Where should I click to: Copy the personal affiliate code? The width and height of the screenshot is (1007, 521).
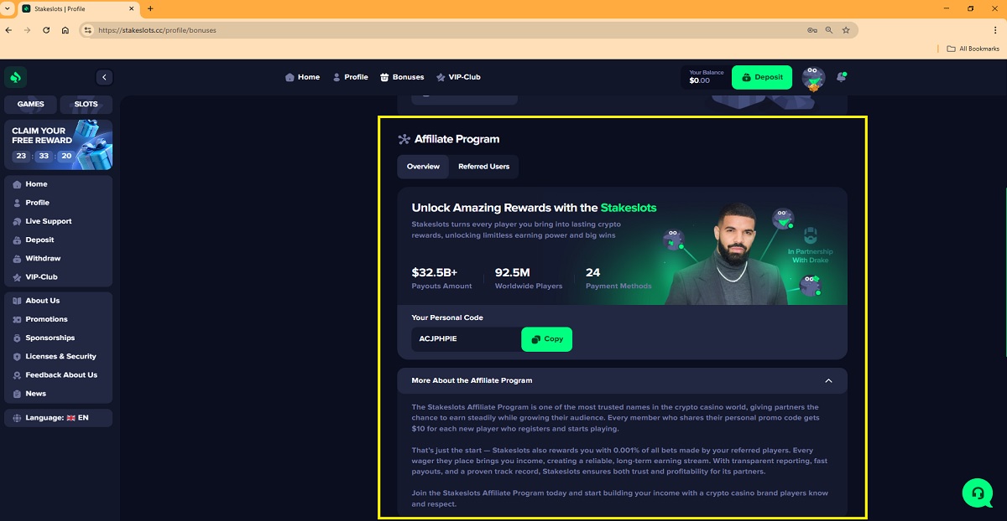[x=546, y=339]
